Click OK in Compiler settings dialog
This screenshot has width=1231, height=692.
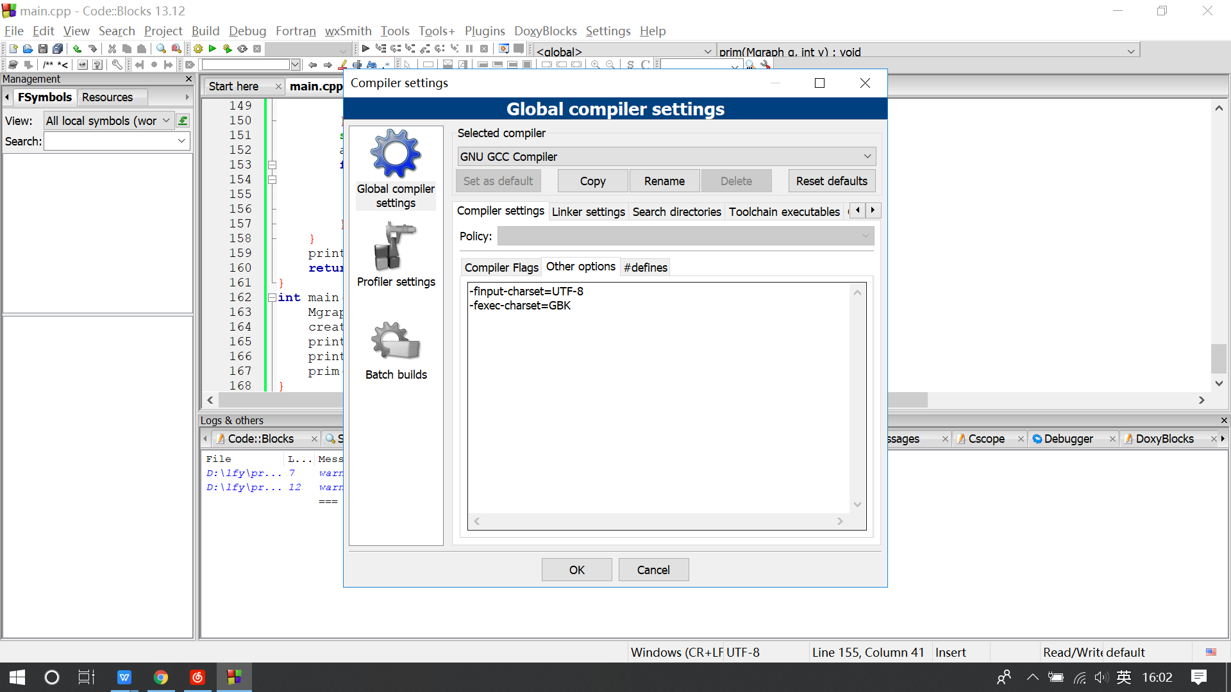coord(576,570)
